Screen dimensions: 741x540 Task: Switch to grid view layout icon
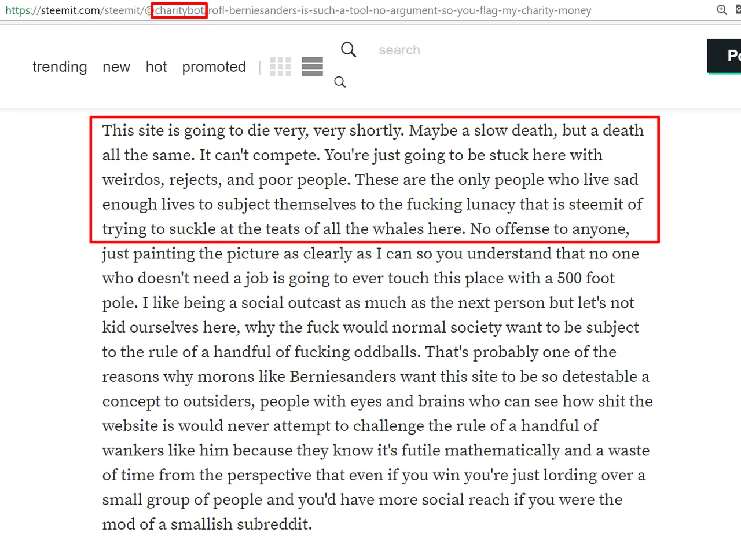coord(281,67)
